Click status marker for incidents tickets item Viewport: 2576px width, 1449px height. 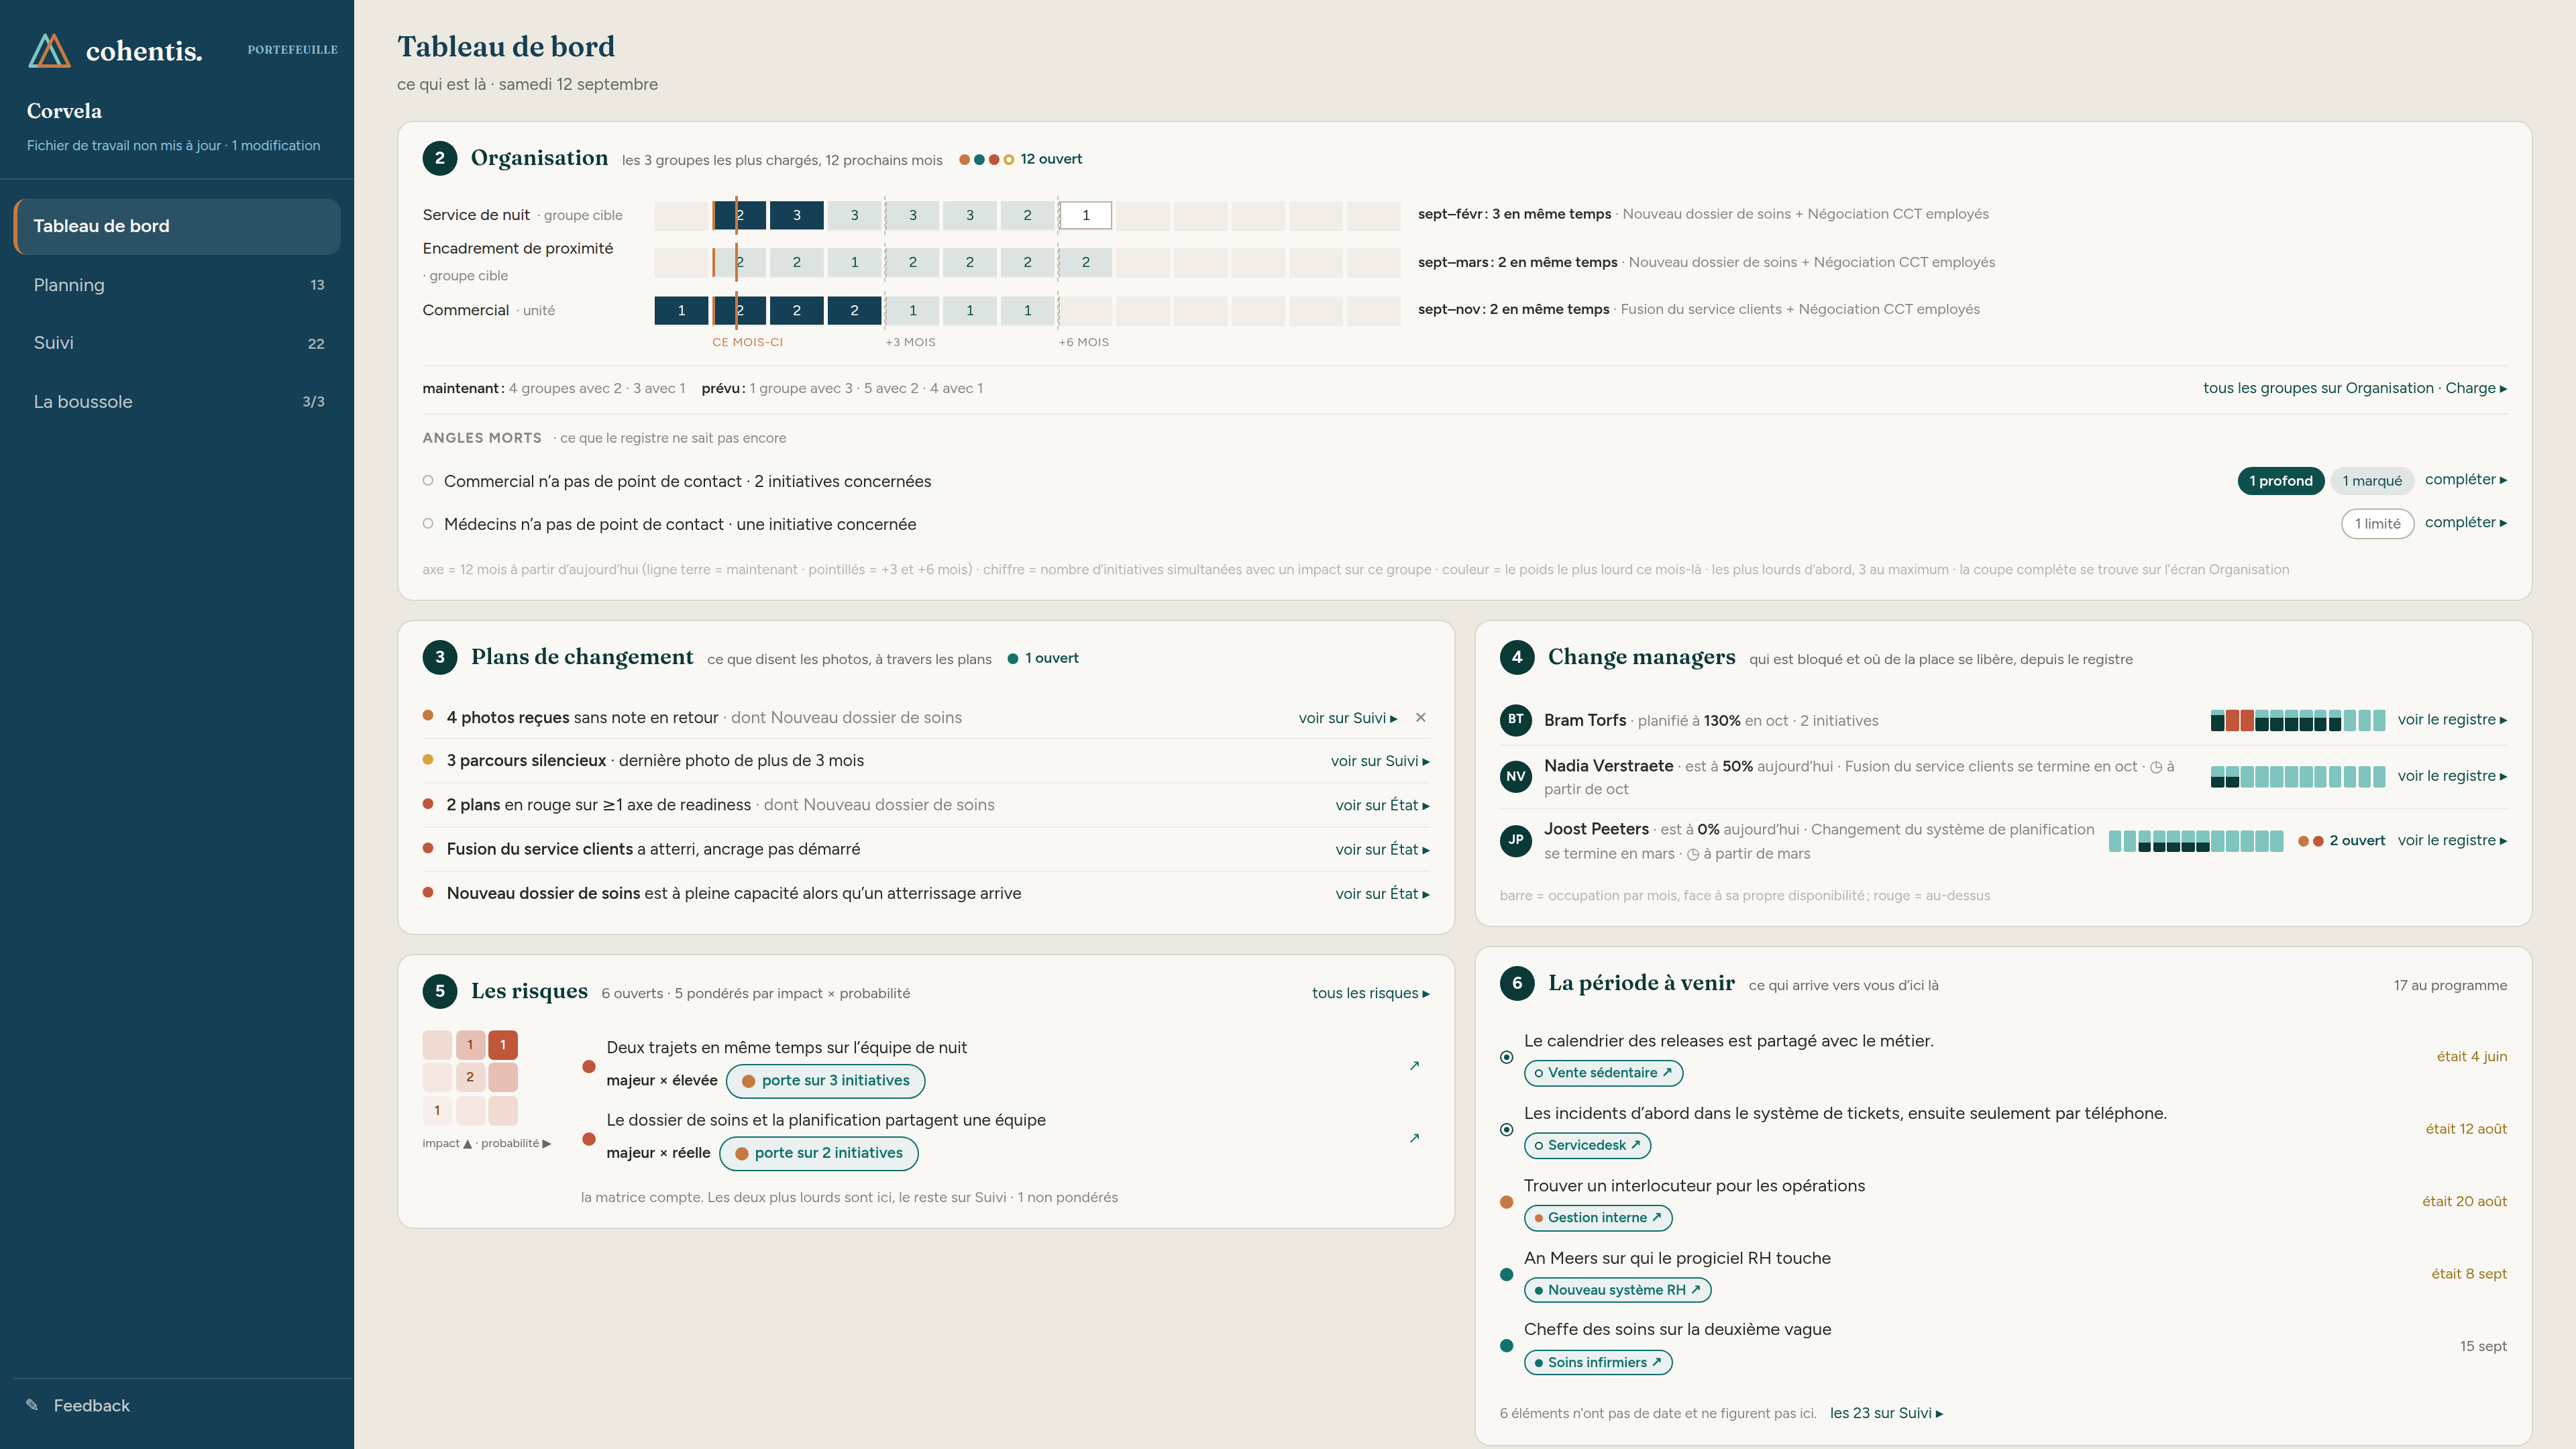point(1506,1130)
